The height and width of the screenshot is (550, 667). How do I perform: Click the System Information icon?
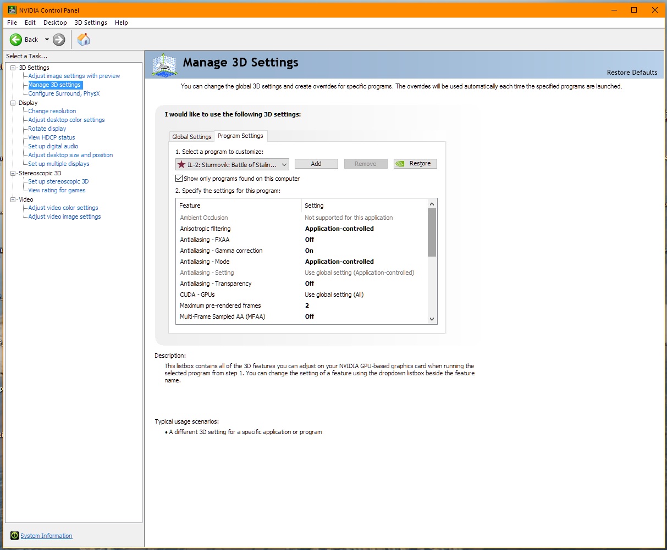click(x=15, y=536)
